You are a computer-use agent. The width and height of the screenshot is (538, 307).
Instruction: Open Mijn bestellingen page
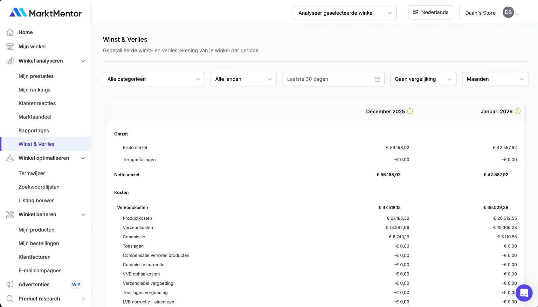point(39,244)
